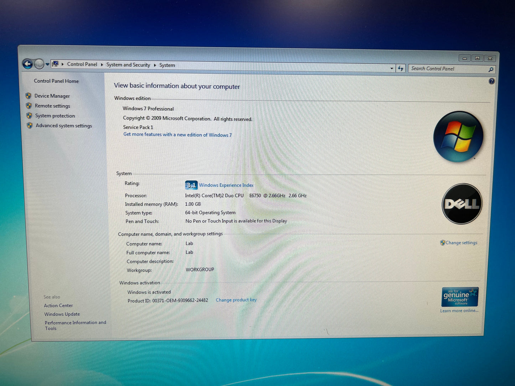Click the Back navigation arrow button
The width and height of the screenshot is (515, 386).
[27, 64]
